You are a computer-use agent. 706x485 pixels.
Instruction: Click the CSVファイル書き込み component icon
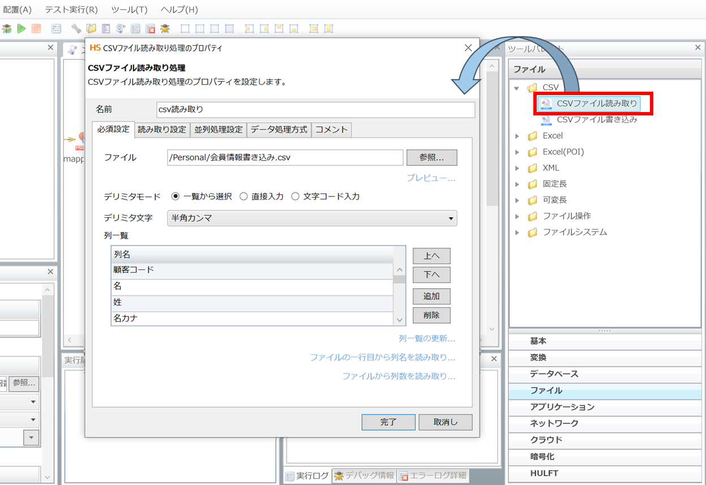point(546,120)
